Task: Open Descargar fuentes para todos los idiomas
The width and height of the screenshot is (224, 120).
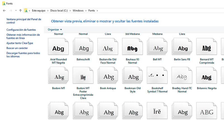Action: (x=23, y=55)
